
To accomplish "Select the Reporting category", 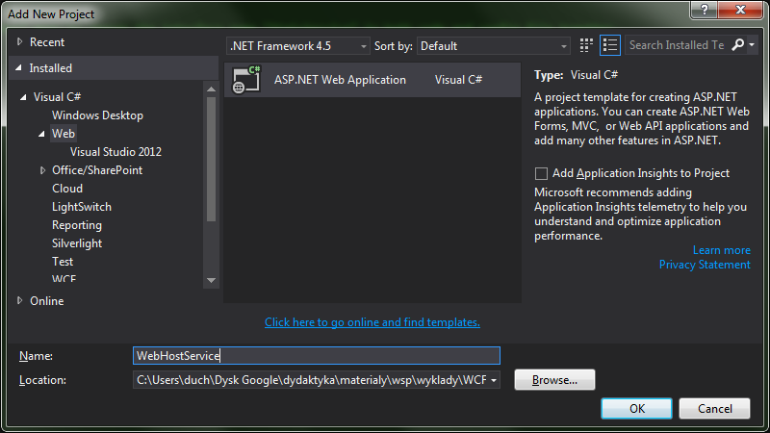I will point(77,225).
